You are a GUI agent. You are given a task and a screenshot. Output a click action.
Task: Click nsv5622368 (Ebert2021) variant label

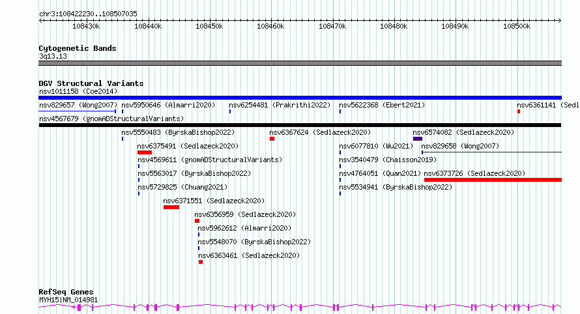[x=382, y=105]
